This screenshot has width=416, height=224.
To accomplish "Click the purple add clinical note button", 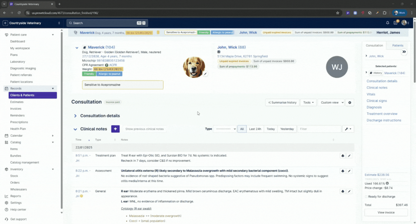I will tap(115, 129).
